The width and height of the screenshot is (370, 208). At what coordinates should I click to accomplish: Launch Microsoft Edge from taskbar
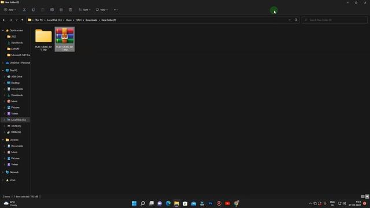(168, 203)
